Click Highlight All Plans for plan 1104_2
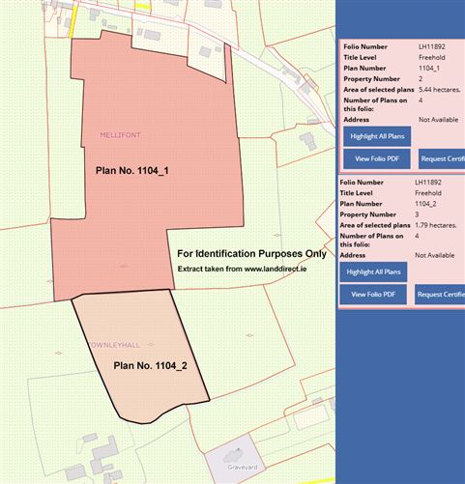Image resolution: width=465 pixels, height=484 pixels. point(373,271)
